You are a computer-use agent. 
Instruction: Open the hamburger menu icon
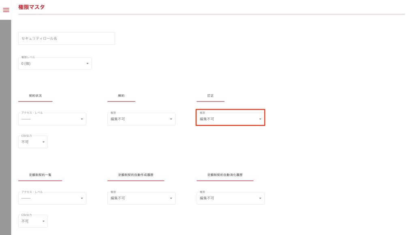coord(6,10)
